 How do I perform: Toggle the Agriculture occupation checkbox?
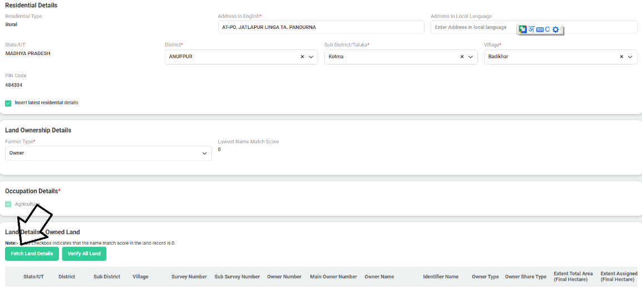tap(8, 204)
